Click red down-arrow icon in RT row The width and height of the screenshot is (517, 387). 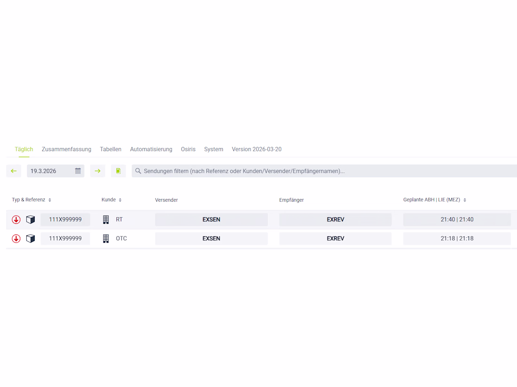click(16, 220)
